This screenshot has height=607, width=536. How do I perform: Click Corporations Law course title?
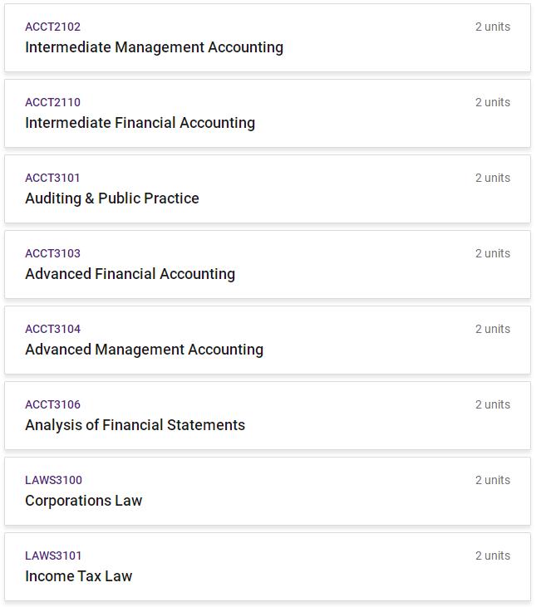pyautogui.click(x=83, y=501)
